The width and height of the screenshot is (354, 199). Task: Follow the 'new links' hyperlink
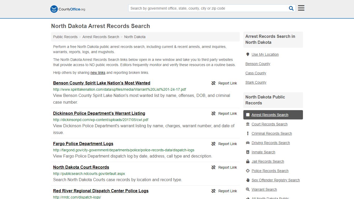coord(98,73)
